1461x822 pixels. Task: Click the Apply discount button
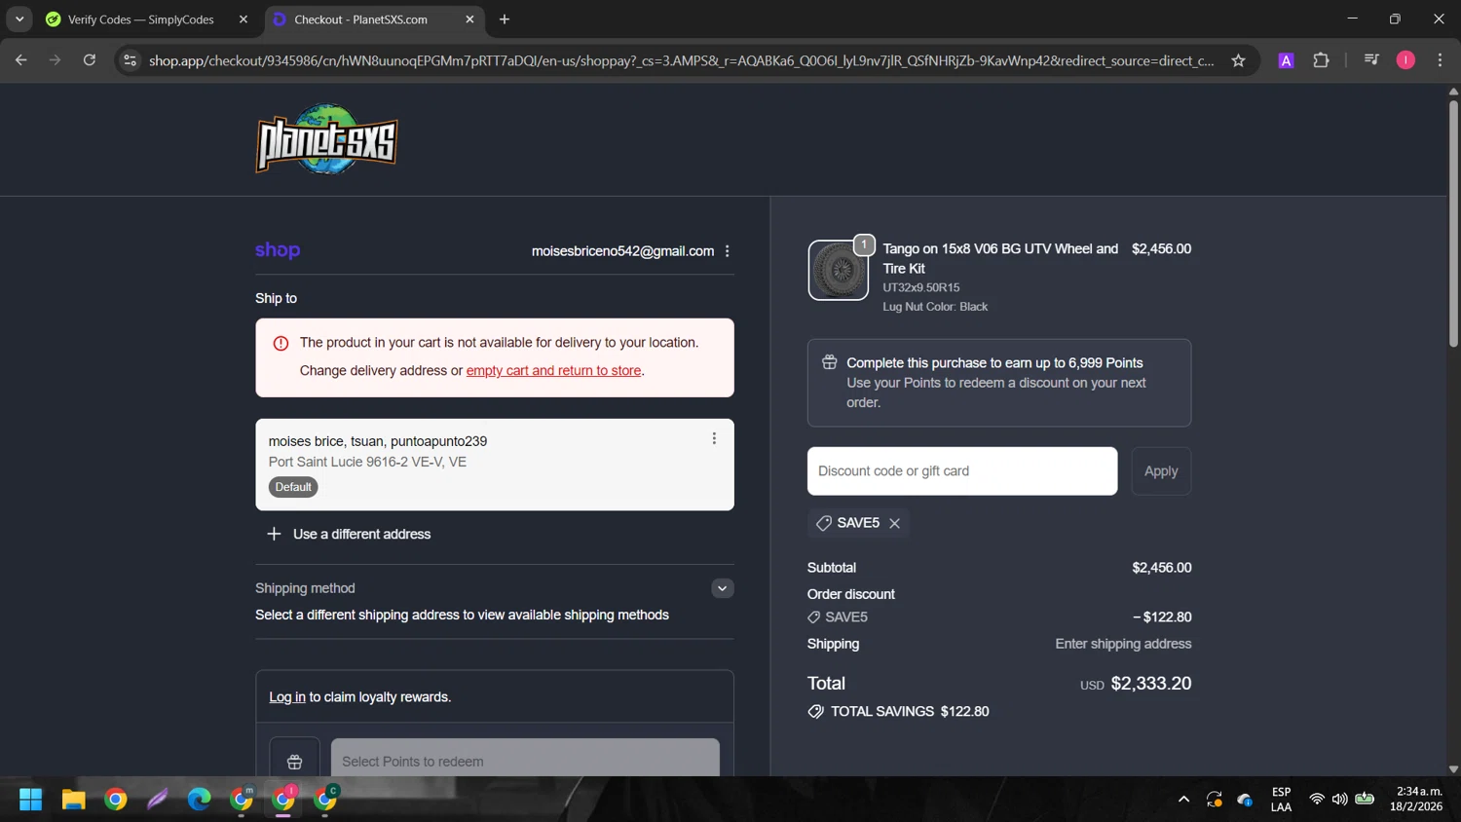pyautogui.click(x=1161, y=471)
